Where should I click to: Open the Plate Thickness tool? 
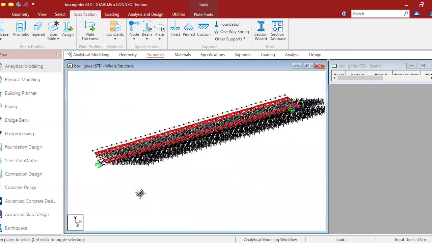click(x=90, y=31)
